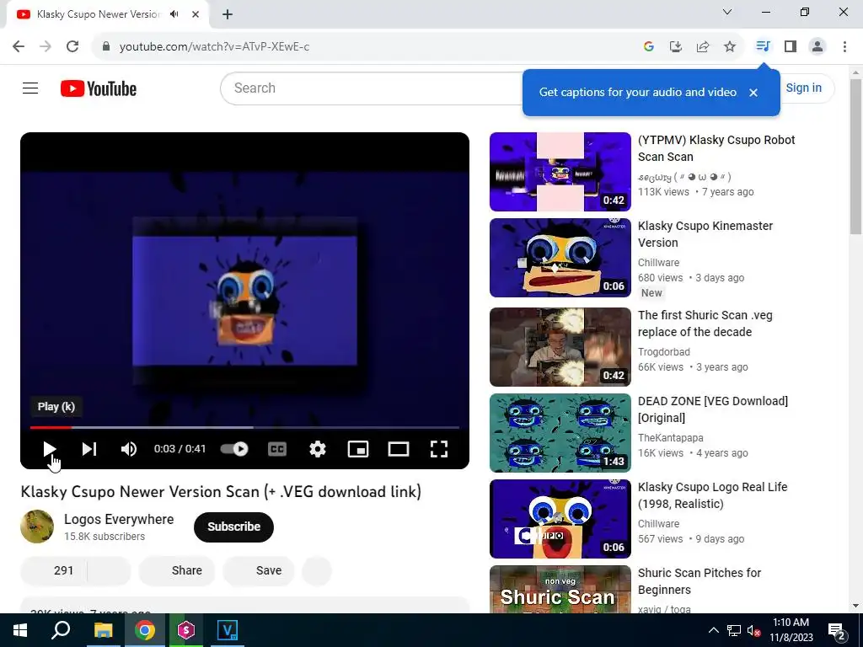Share this page from the address bar
The width and height of the screenshot is (863, 647).
click(x=702, y=46)
